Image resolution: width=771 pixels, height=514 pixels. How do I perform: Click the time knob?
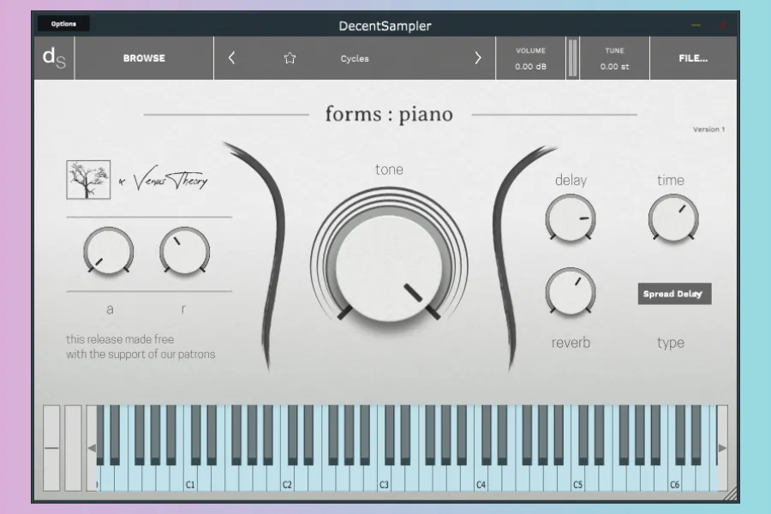click(x=672, y=217)
